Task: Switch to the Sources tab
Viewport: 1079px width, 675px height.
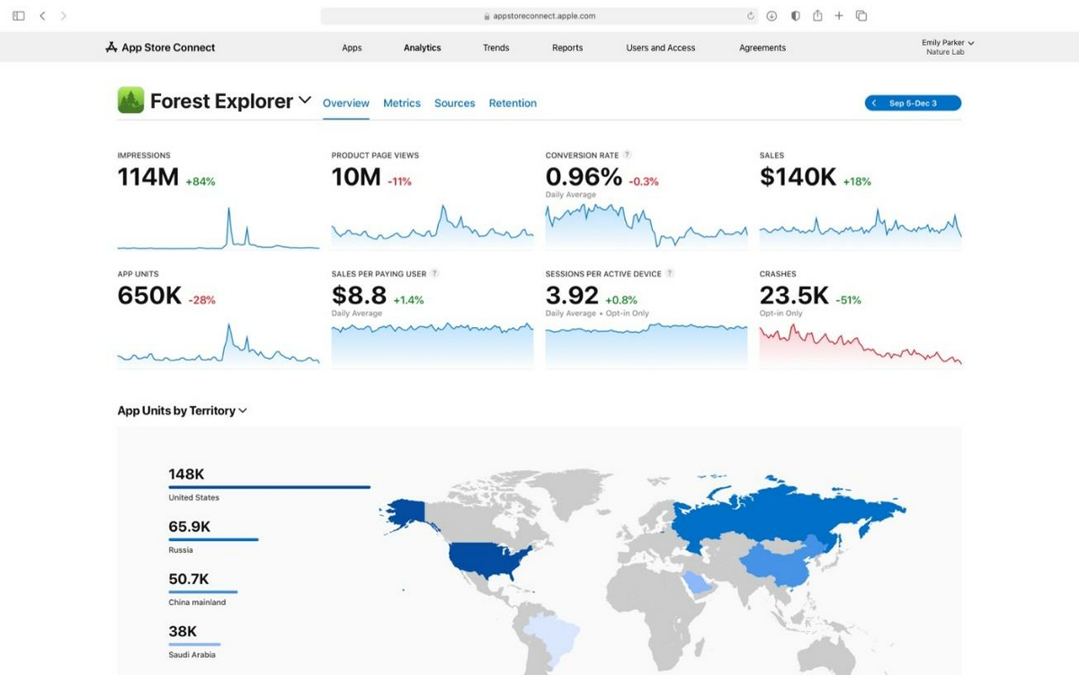Action: click(454, 103)
